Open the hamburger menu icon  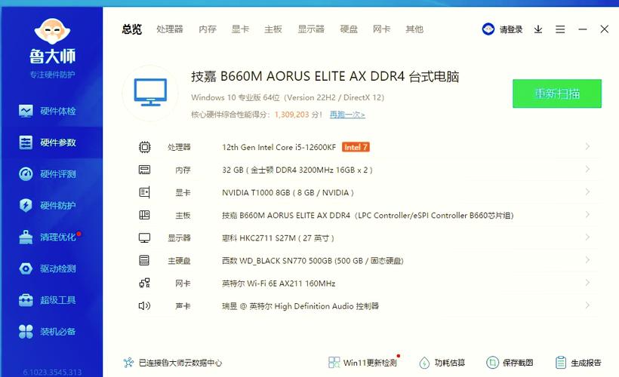(560, 29)
